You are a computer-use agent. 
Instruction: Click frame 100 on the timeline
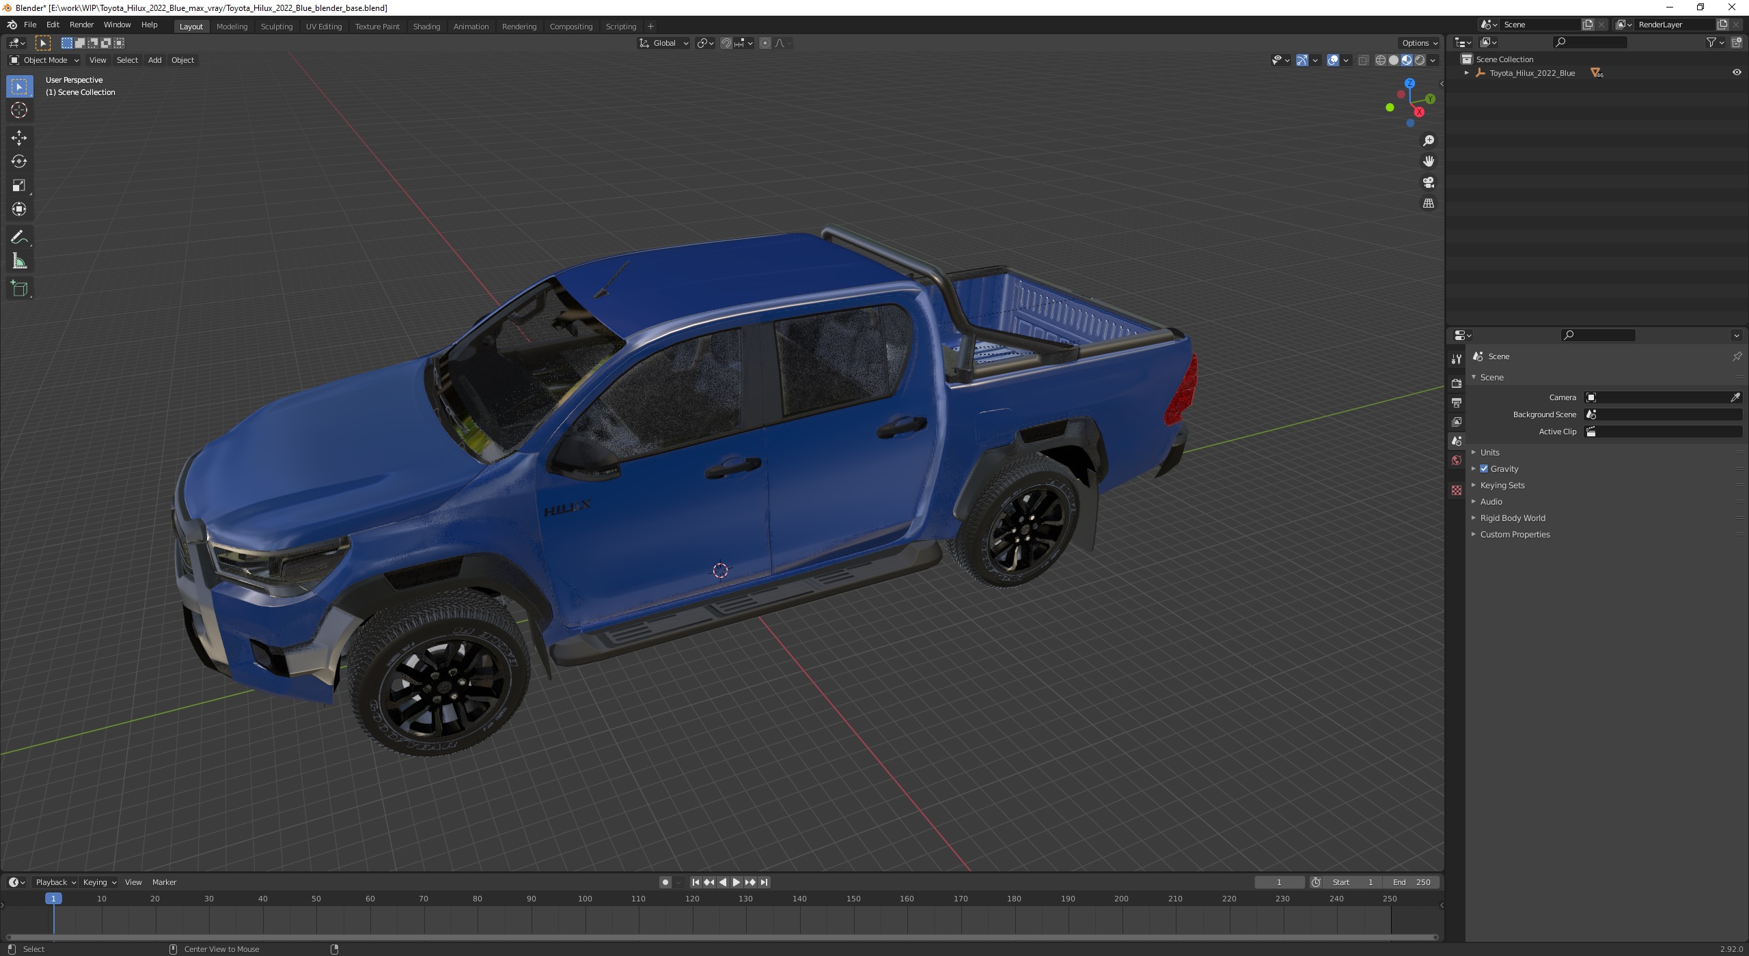point(585,899)
